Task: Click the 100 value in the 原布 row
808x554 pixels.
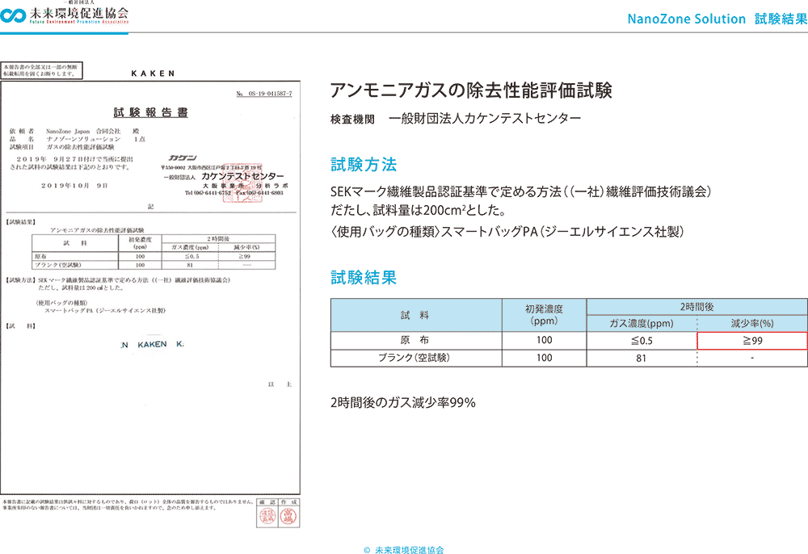Action: pyautogui.click(x=544, y=341)
